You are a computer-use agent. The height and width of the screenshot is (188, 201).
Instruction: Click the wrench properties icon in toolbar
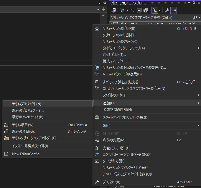[x=167, y=10]
